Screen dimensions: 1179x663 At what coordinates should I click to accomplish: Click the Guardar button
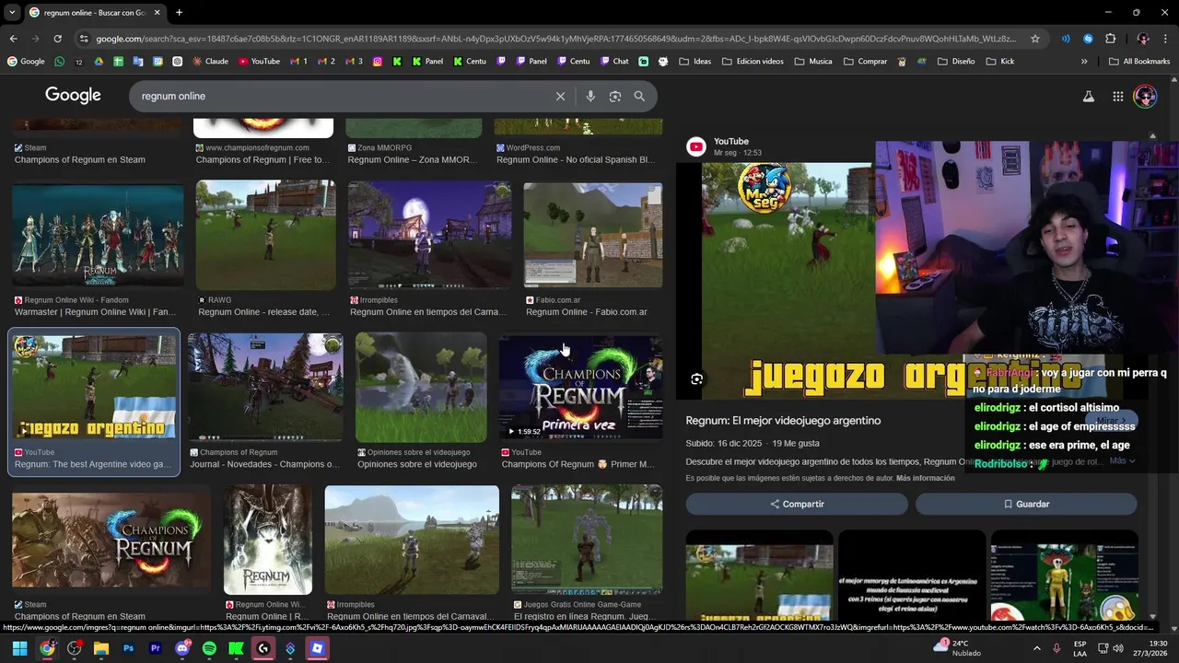point(1026,504)
